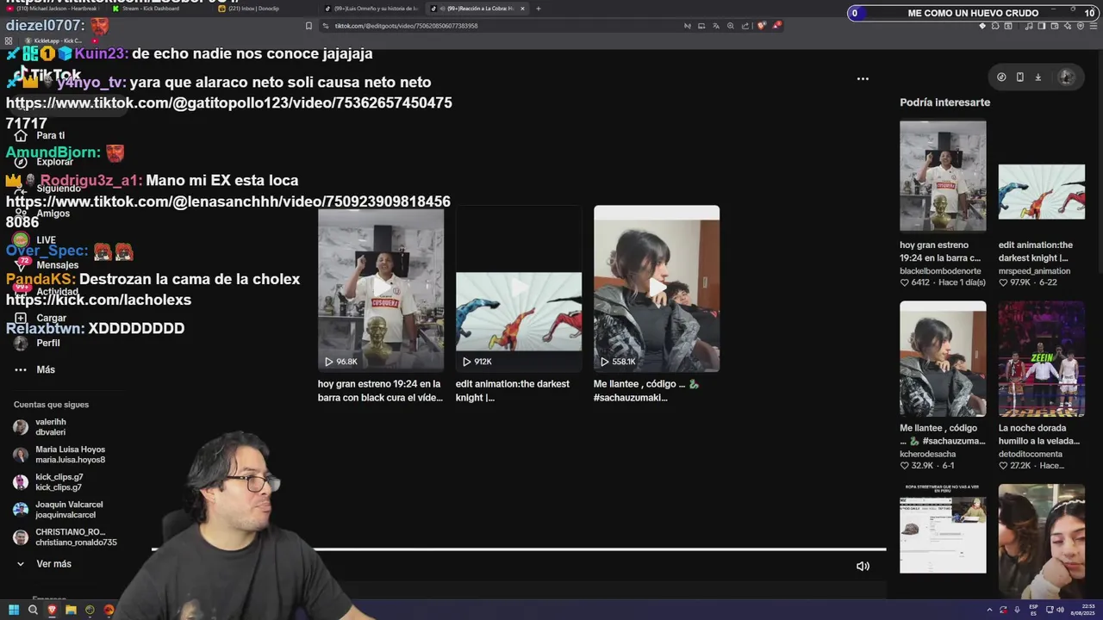Show hidden system tray icons
The width and height of the screenshot is (1103, 620).
coord(989,610)
